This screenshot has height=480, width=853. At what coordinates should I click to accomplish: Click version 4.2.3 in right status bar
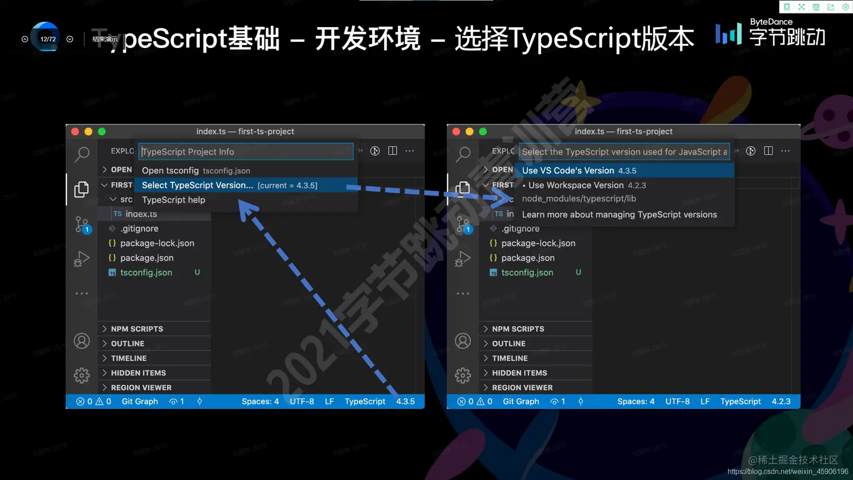pos(781,402)
